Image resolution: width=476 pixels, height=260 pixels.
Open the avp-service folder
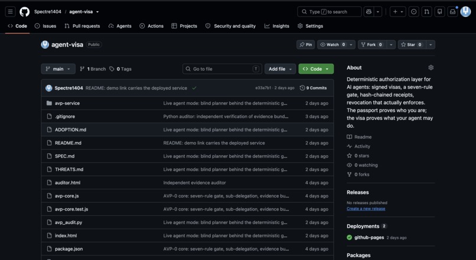point(67,103)
